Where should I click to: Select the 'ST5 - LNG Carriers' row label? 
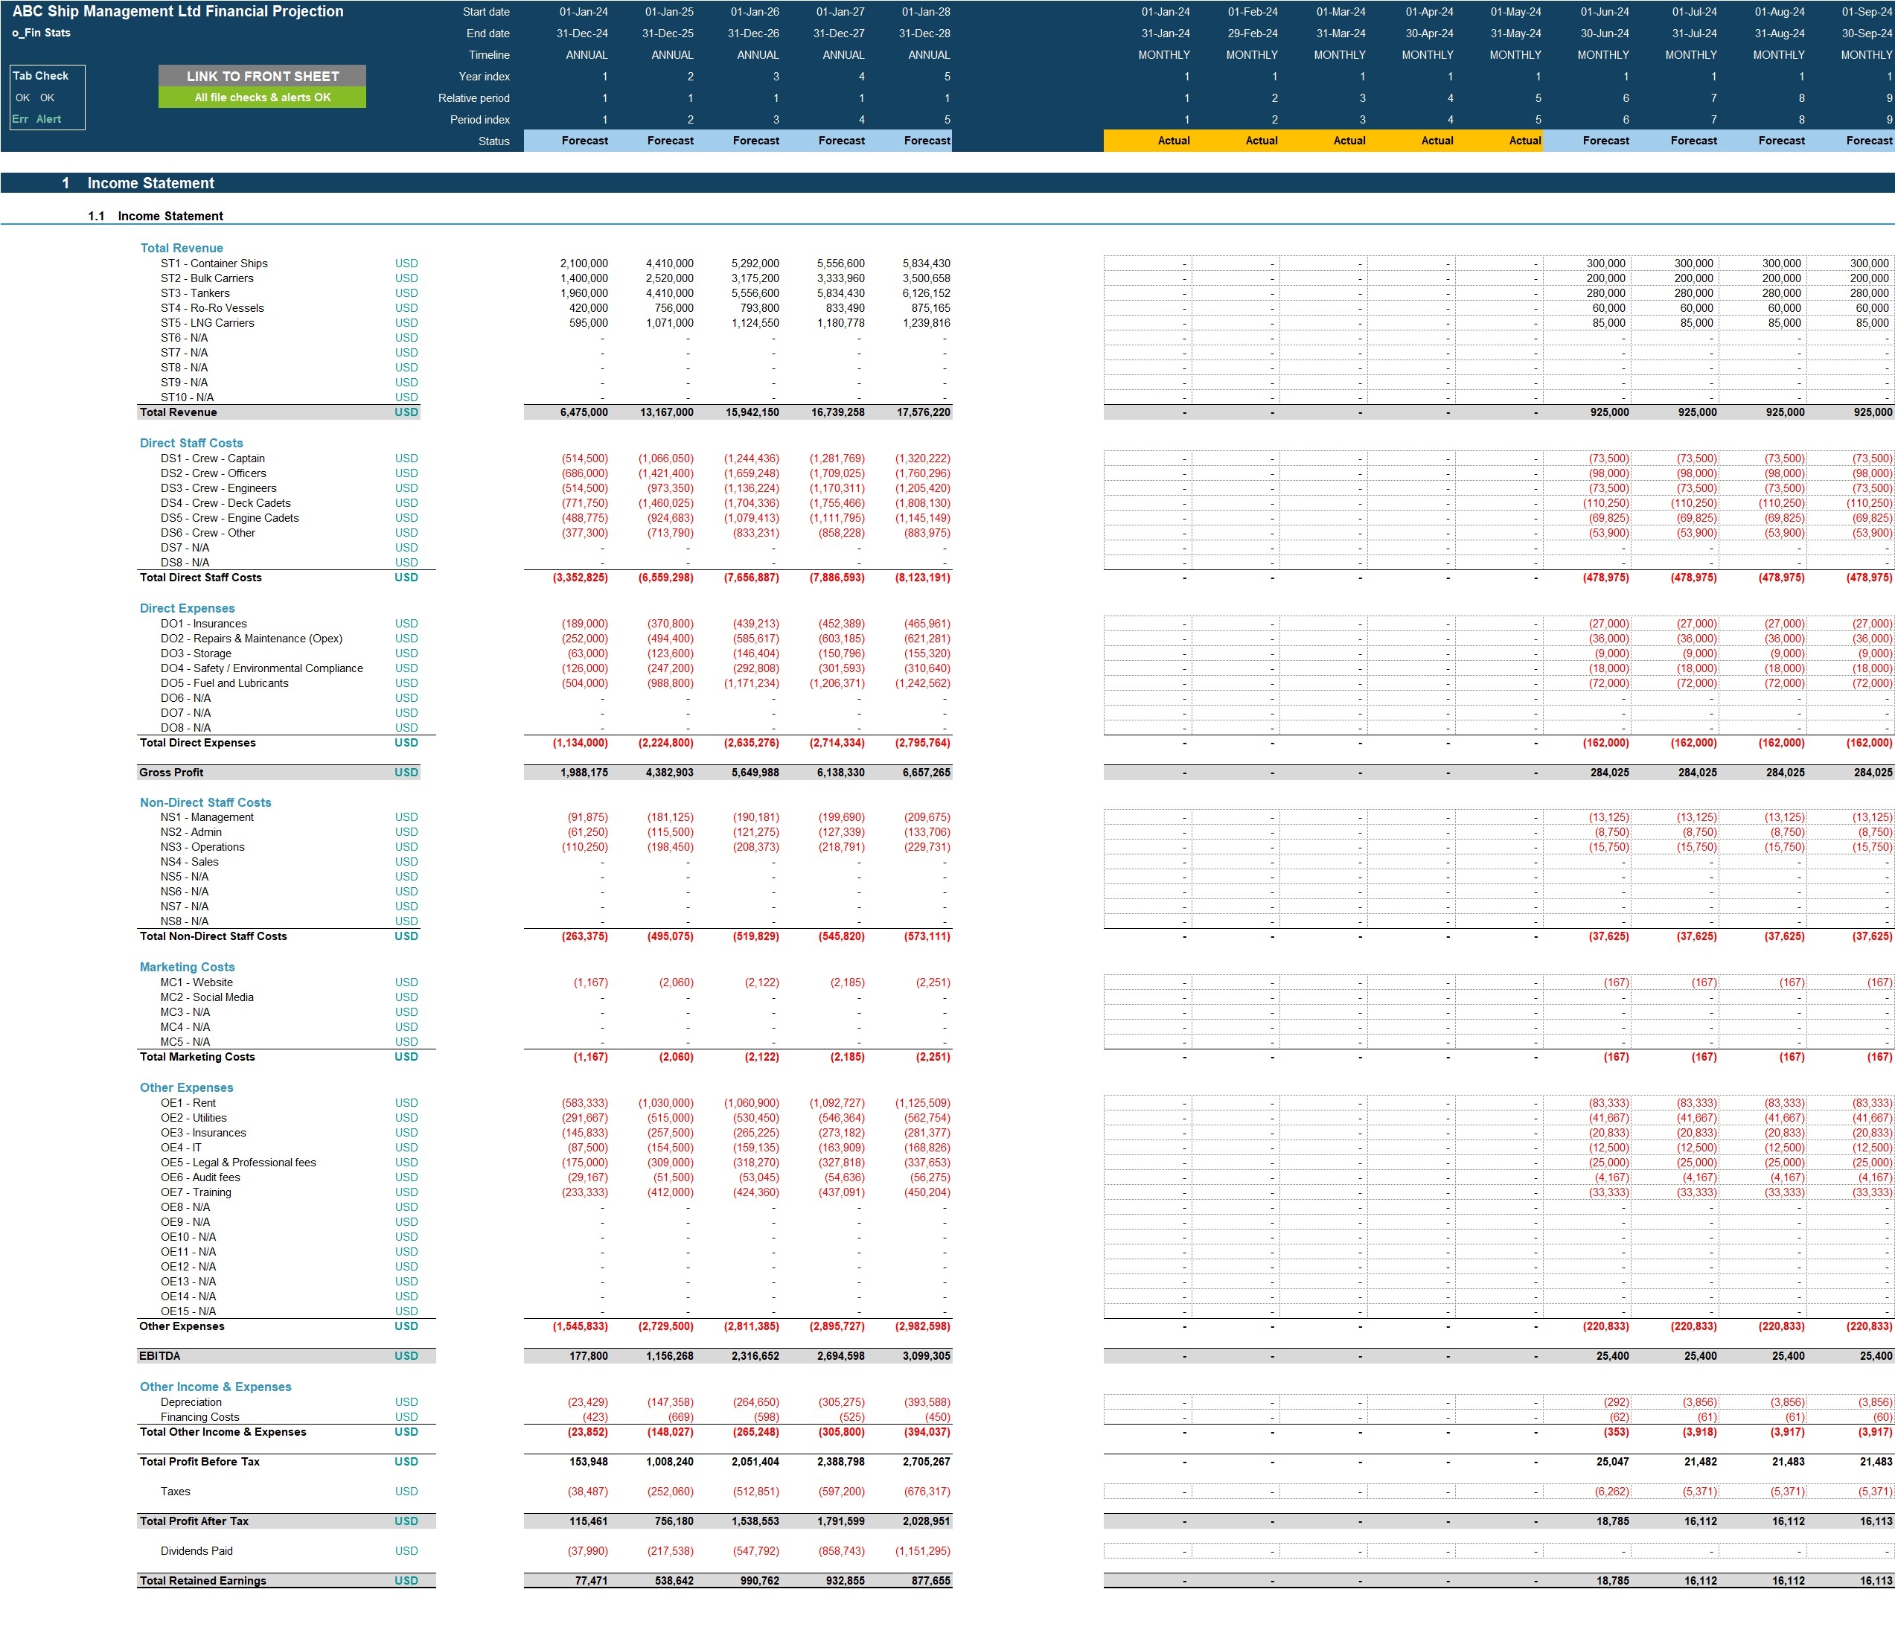click(208, 323)
